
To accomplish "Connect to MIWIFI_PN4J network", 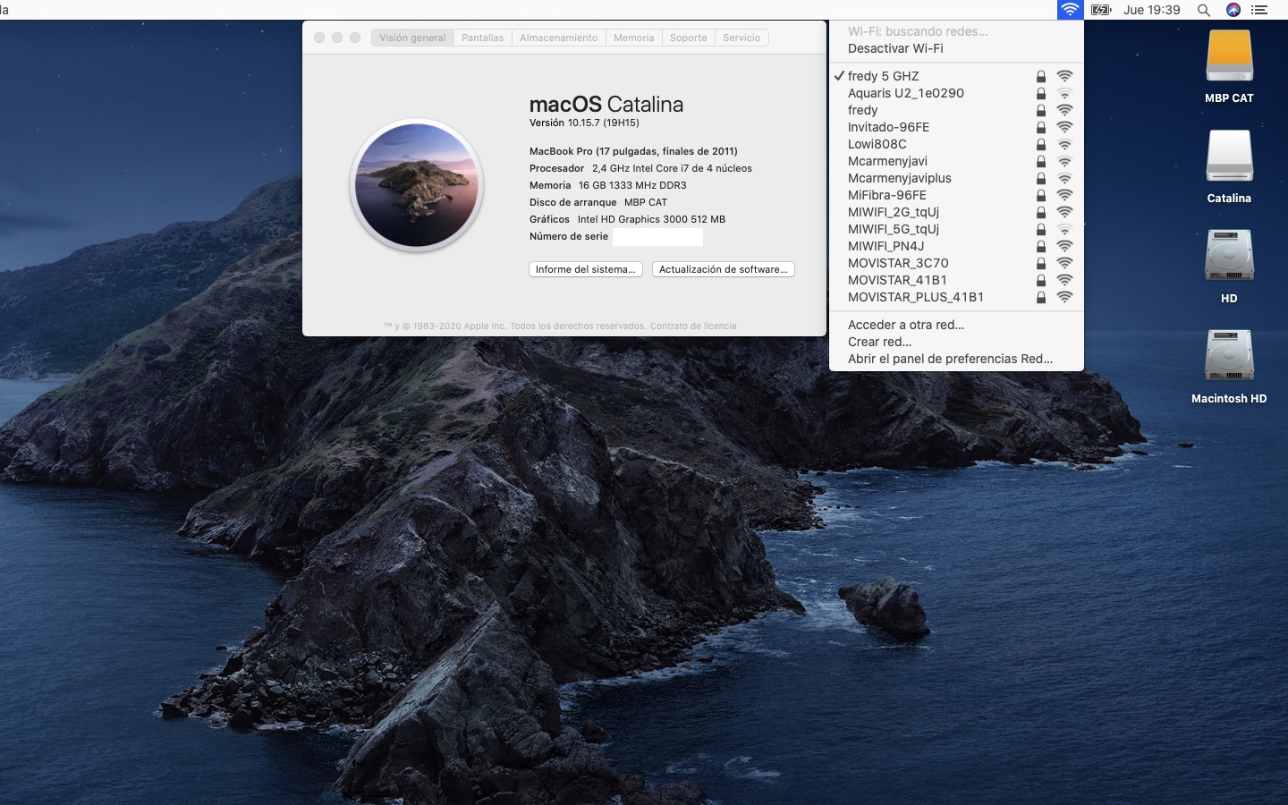I will pos(956,246).
